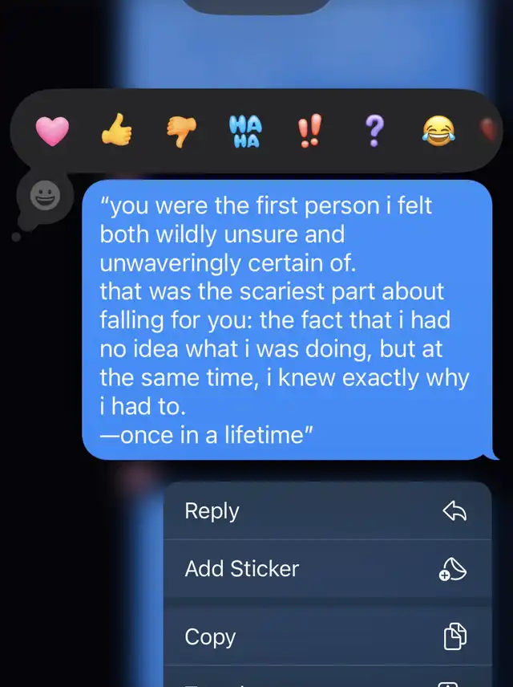Viewport: 513px width, 687px height.
Task: Choose Add Sticker menu option
Action: (327, 569)
